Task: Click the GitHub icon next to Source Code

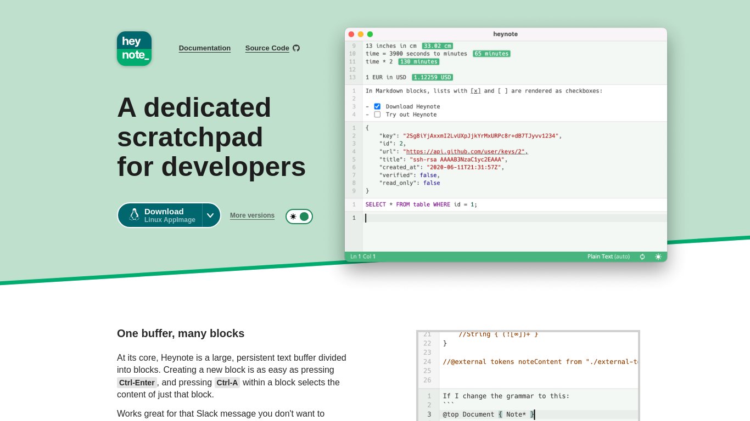Action: point(296,48)
